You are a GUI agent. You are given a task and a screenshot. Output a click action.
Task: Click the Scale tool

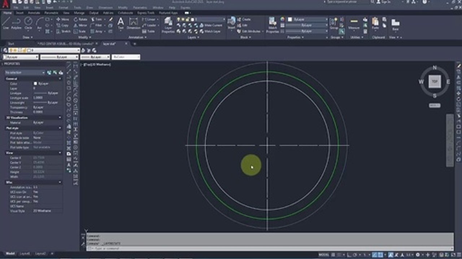click(80, 31)
